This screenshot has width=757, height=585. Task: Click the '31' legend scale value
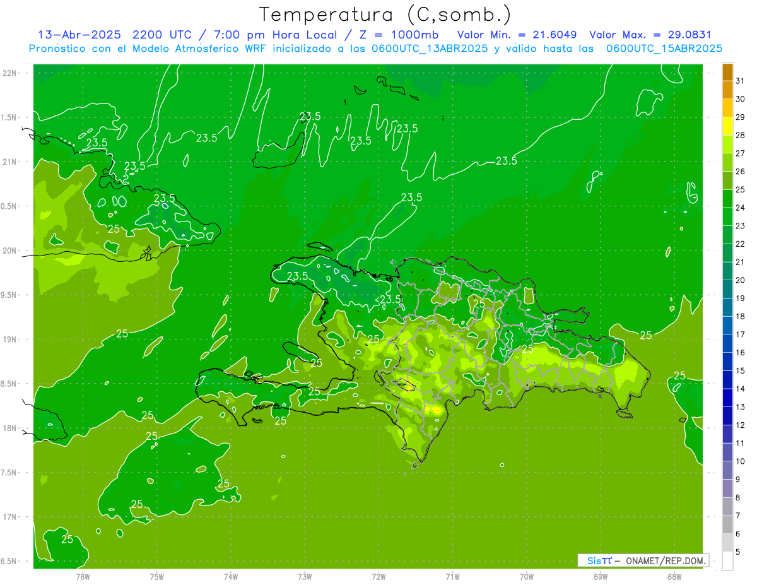(x=741, y=81)
